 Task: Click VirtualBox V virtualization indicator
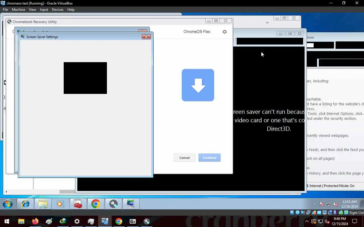(x=335, y=213)
